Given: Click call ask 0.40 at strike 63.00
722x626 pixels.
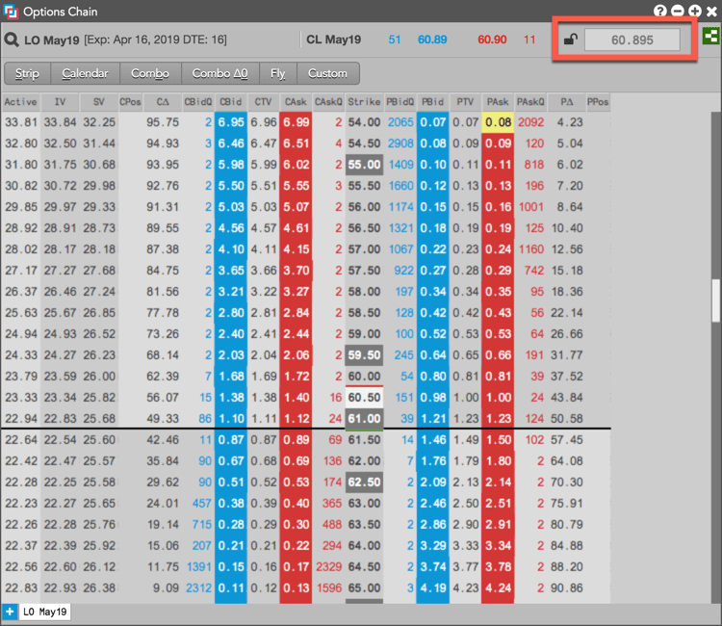Looking at the screenshot, I should (296, 504).
